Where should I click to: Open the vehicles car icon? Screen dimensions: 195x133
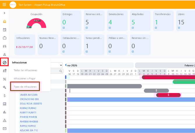click(4, 46)
